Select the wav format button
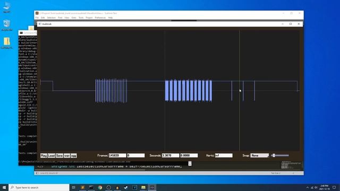 [x=67, y=155]
